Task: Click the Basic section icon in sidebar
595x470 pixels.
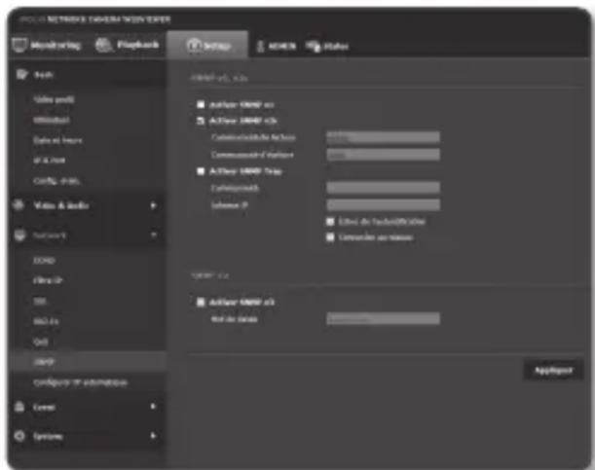Action: tap(21, 73)
